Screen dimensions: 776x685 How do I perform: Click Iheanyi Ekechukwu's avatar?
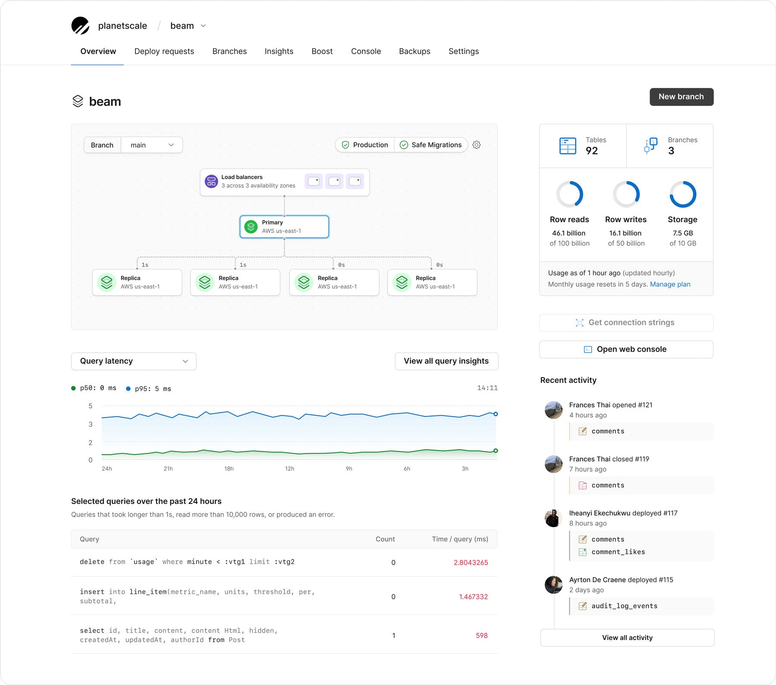tap(554, 518)
